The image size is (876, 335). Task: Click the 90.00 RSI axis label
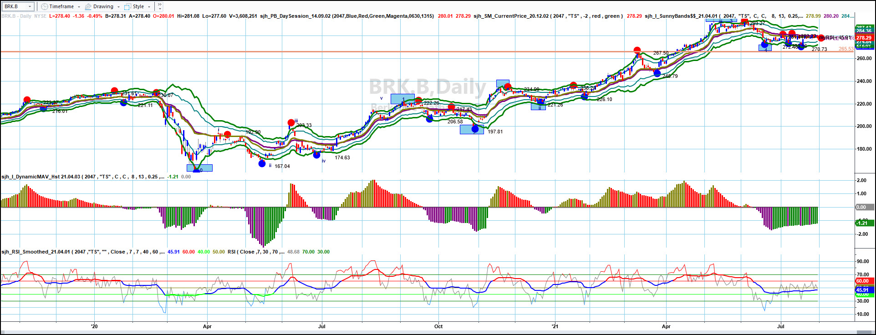point(863,262)
